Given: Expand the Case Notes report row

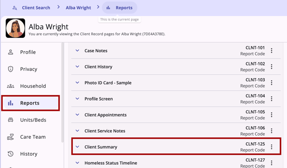Looking at the screenshot, I should pos(78,51).
